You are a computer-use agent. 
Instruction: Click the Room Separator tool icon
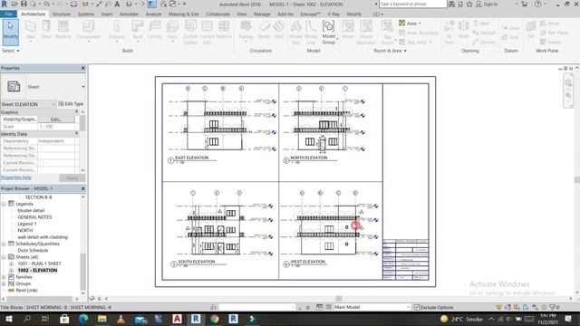366,26
